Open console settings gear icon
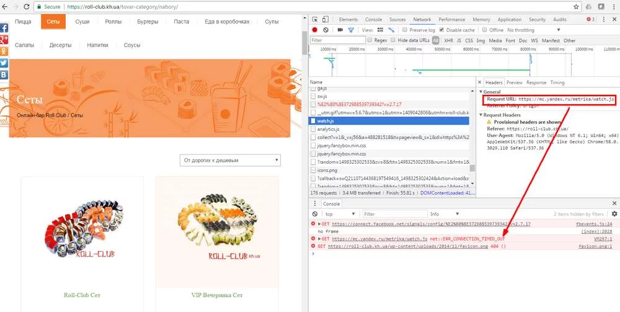The height and width of the screenshot is (312, 620). (x=614, y=214)
